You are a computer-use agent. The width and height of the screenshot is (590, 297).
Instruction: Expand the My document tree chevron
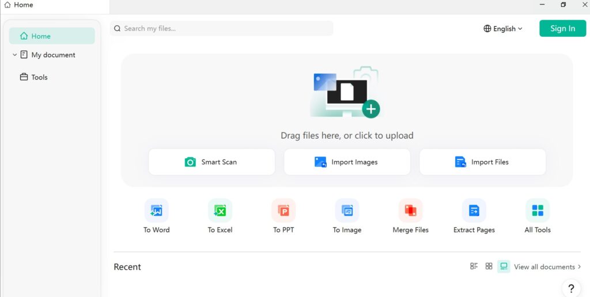(x=15, y=55)
